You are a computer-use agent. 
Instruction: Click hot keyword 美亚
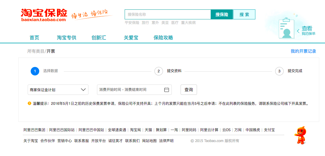point(165,23)
